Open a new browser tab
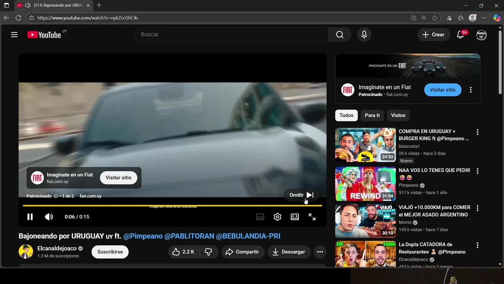 pyautogui.click(x=99, y=6)
